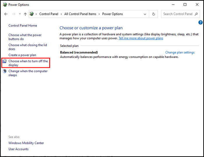Open All Control Panel Items breadcrumb
This screenshot has height=157, width=204.
tap(80, 14)
